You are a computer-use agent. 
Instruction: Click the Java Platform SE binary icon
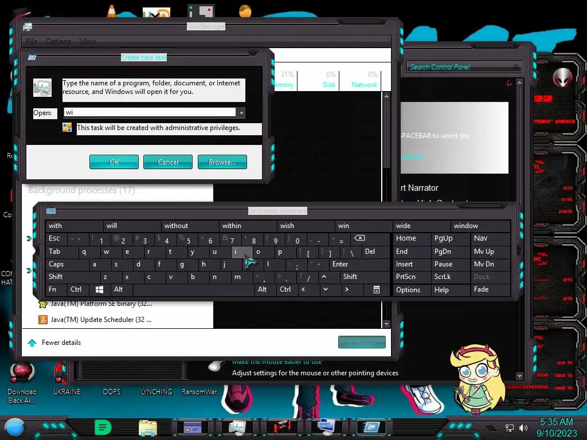(x=43, y=304)
